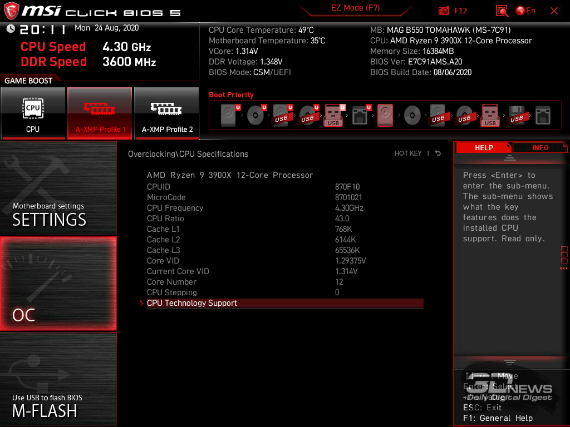Click the Core Number row label

pos(171,282)
